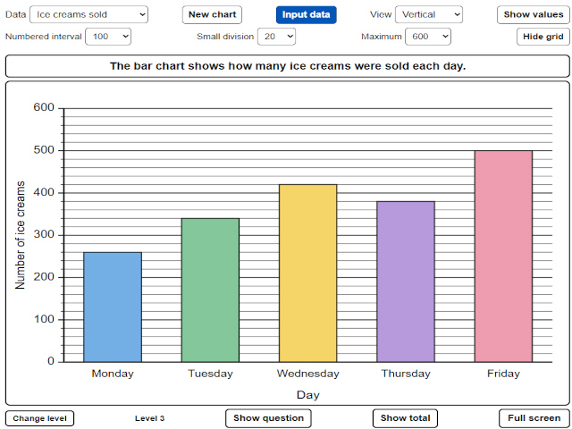This screenshot has height=429, width=572.
Task: Open the Numbered interval dropdown set to 100
Action: coord(108,37)
